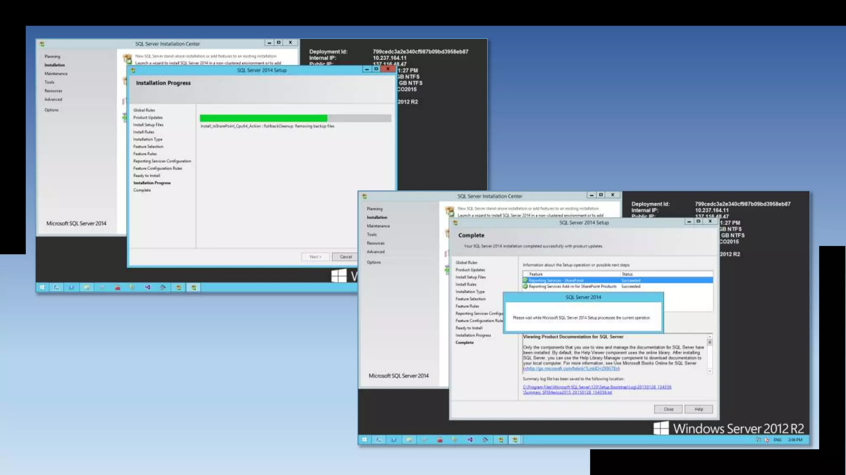The image size is (846, 475).
Task: Click stand-alone installation icon behind Complete dialog
Action: click(x=449, y=212)
